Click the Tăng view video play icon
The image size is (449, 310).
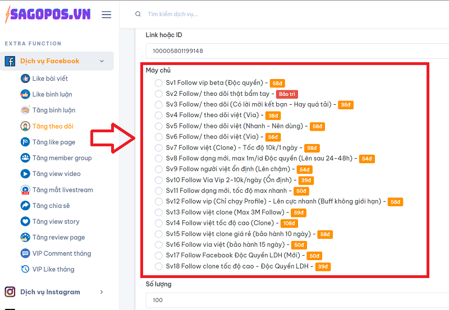pyautogui.click(x=25, y=174)
